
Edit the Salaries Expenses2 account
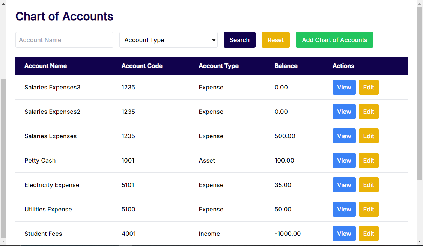[x=369, y=112]
